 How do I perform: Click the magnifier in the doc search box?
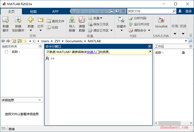click(x=174, y=11)
